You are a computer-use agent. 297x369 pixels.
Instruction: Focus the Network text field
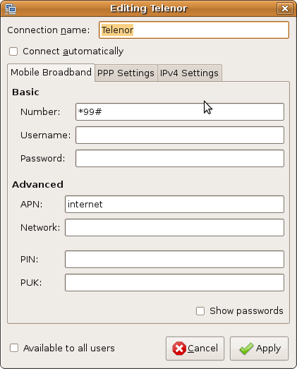tap(174, 228)
